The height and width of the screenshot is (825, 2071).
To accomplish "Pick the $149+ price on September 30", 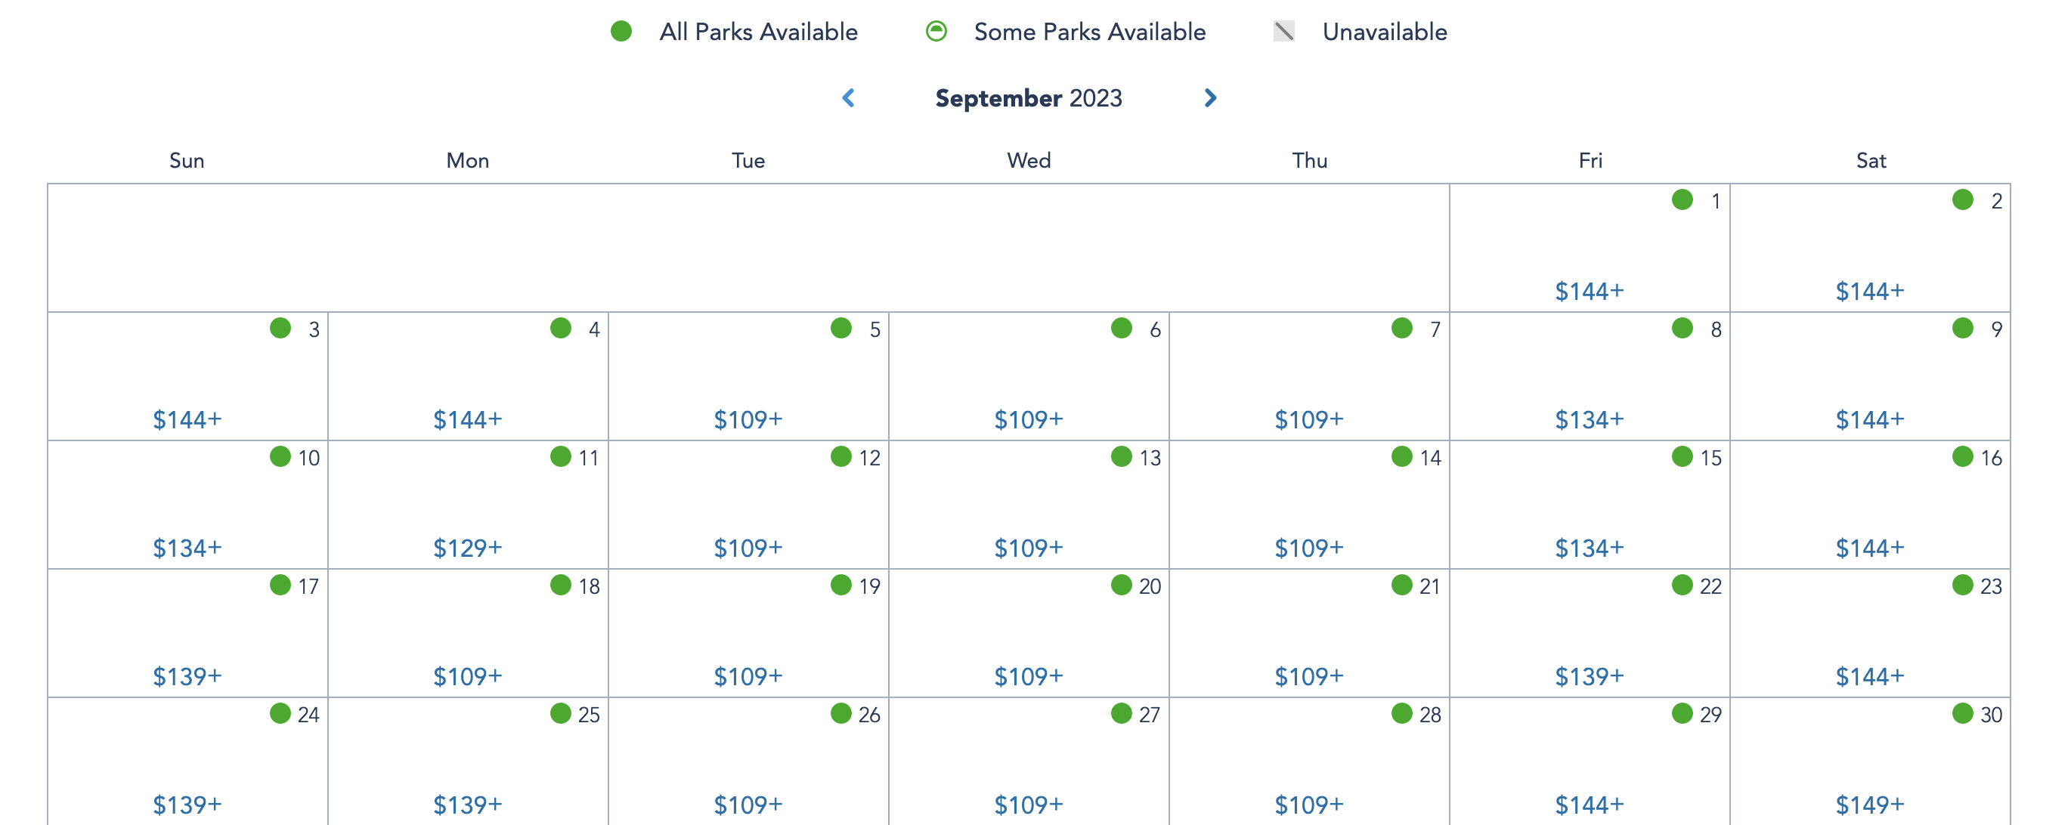I will coord(1869,804).
